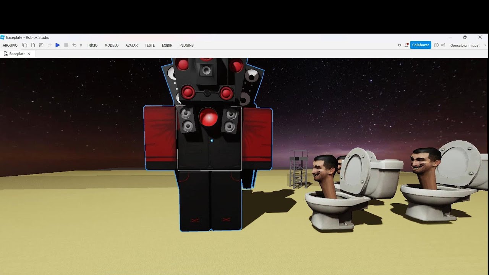The width and height of the screenshot is (489, 275).
Task: Click the Roblox Studio logo icon
Action: (x=2, y=37)
